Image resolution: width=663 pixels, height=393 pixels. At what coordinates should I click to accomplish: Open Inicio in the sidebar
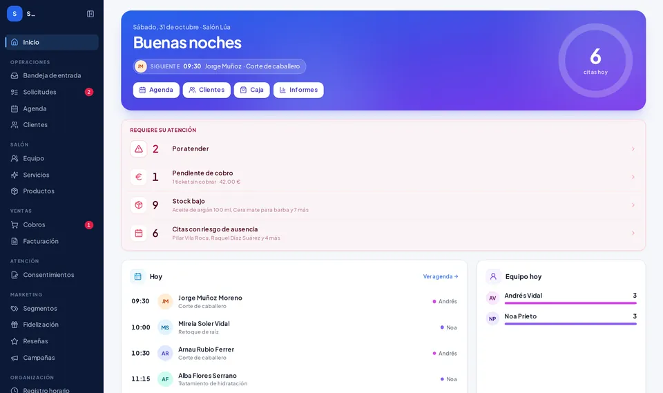(x=52, y=42)
